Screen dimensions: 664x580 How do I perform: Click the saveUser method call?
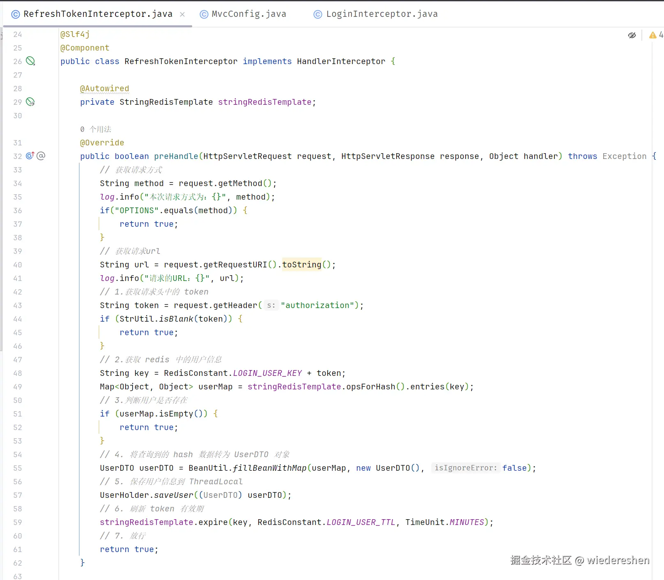click(174, 495)
